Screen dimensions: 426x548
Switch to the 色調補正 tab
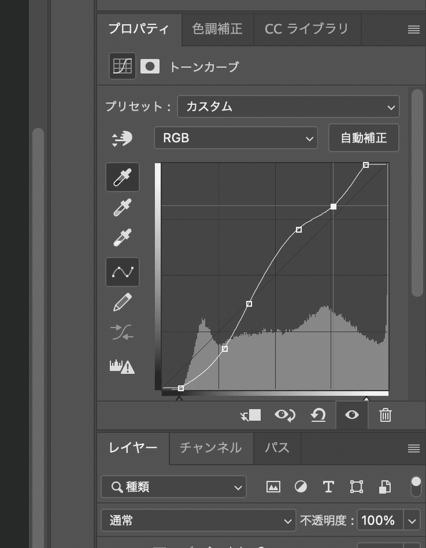(217, 29)
